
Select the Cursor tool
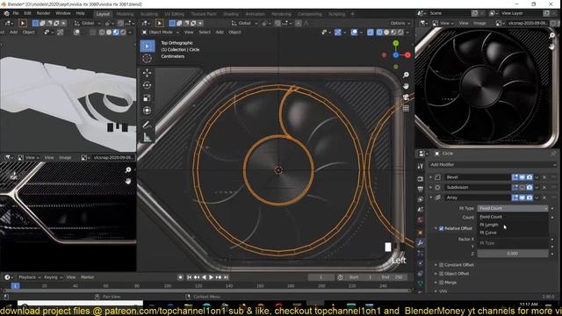(147, 59)
